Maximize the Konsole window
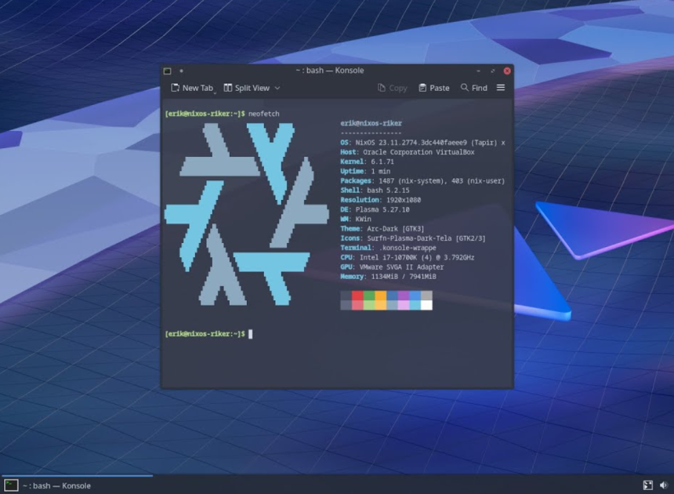674x494 pixels. (493, 71)
